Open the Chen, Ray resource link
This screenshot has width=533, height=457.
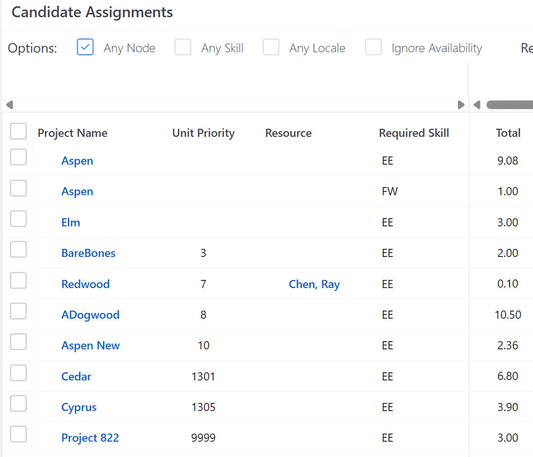tap(314, 284)
